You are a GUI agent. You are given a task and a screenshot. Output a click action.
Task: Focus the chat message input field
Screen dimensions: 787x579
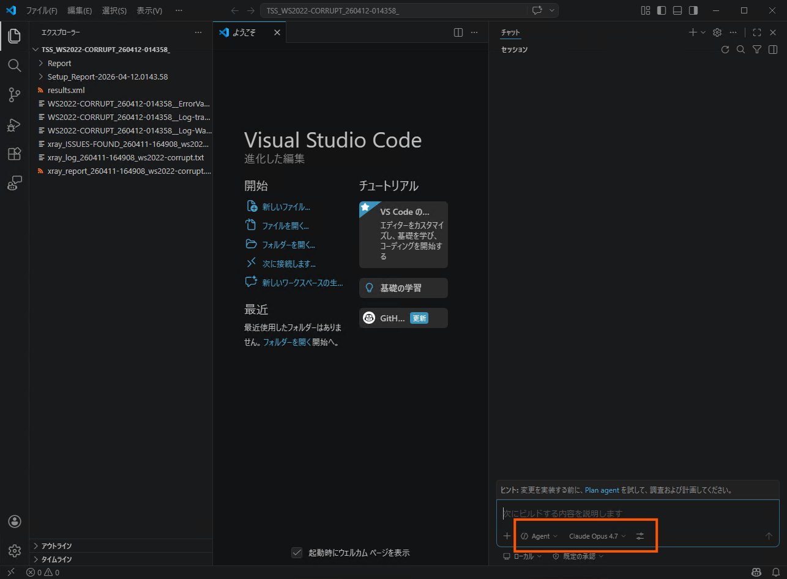click(638, 513)
